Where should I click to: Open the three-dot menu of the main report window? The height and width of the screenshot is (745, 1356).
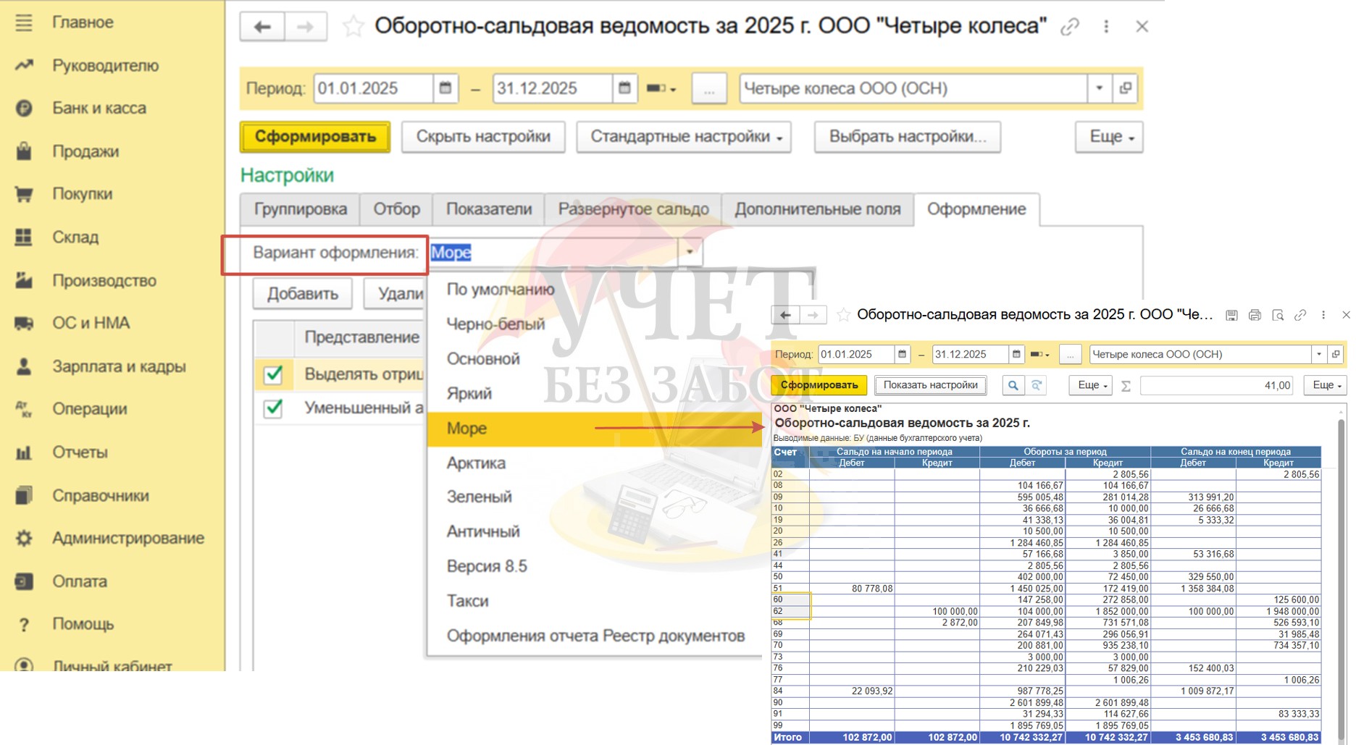coord(1106,27)
